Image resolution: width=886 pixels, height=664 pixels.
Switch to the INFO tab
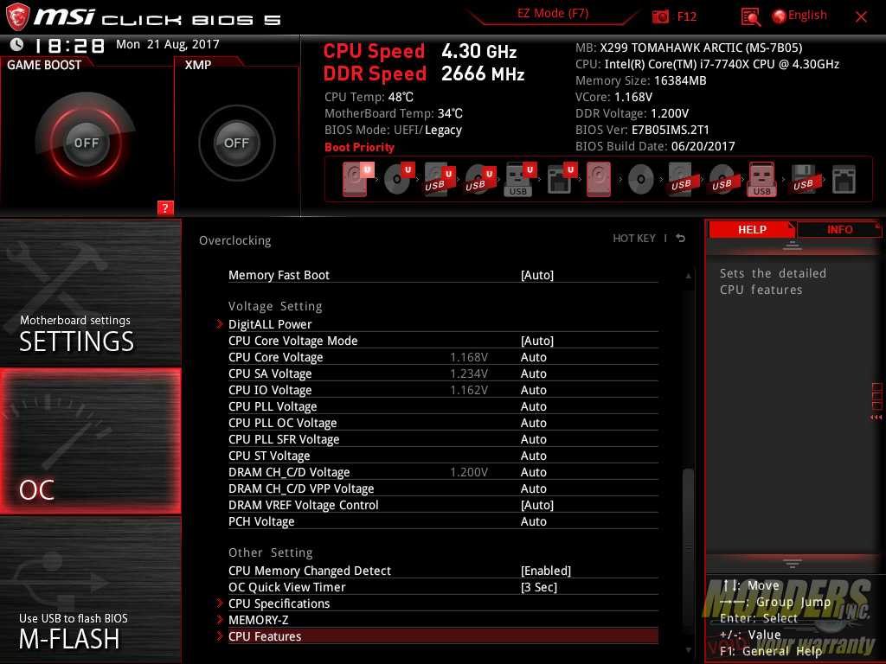click(839, 230)
